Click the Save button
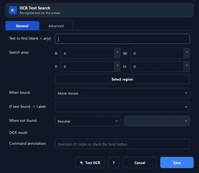 tap(177, 162)
